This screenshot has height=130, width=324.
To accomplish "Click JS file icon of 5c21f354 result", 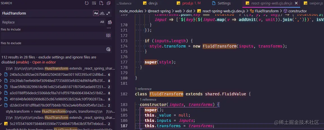I will point(6,124).
